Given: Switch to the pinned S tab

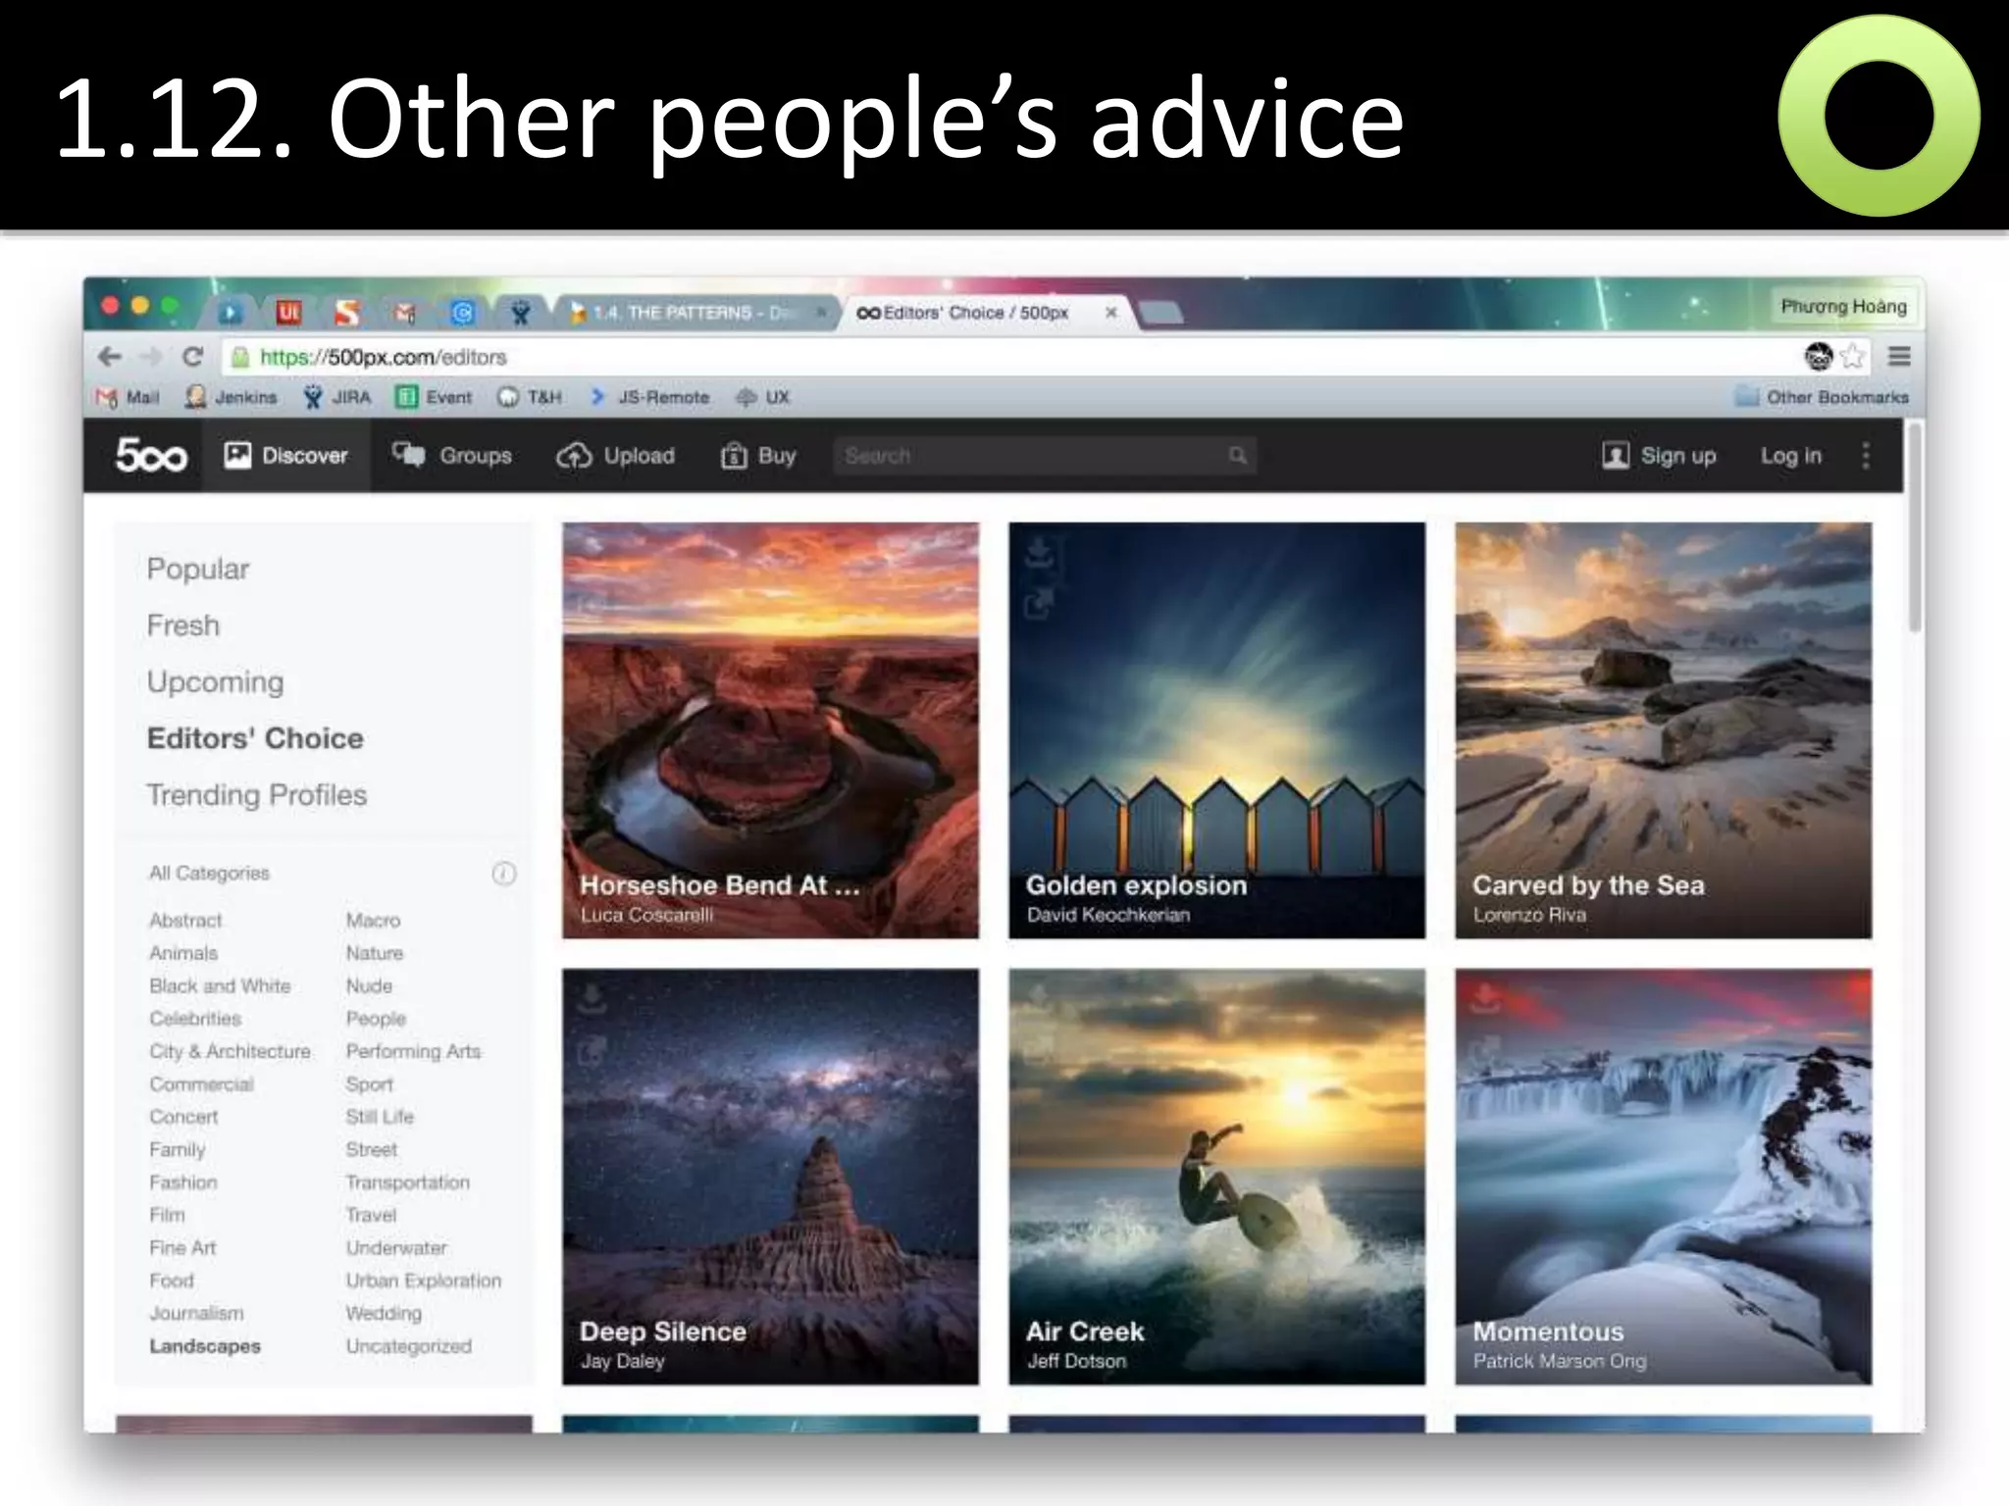Looking at the screenshot, I should tap(346, 313).
